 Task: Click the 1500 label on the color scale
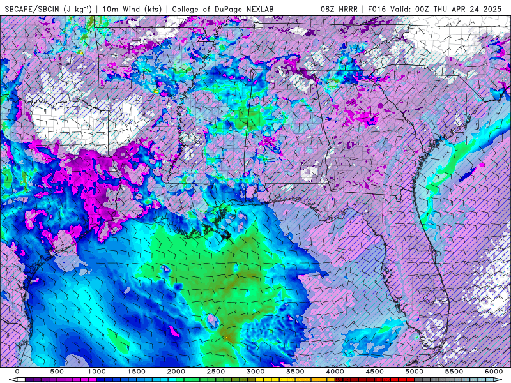coord(137,372)
